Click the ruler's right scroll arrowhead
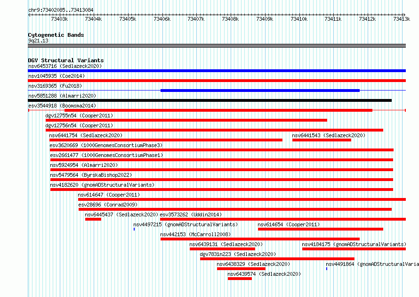The width and height of the screenshot is (419, 297). click(x=404, y=15)
